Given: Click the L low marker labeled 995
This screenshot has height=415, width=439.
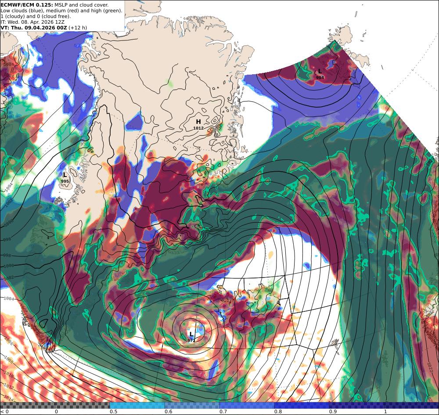Looking at the screenshot, I should click(65, 175).
